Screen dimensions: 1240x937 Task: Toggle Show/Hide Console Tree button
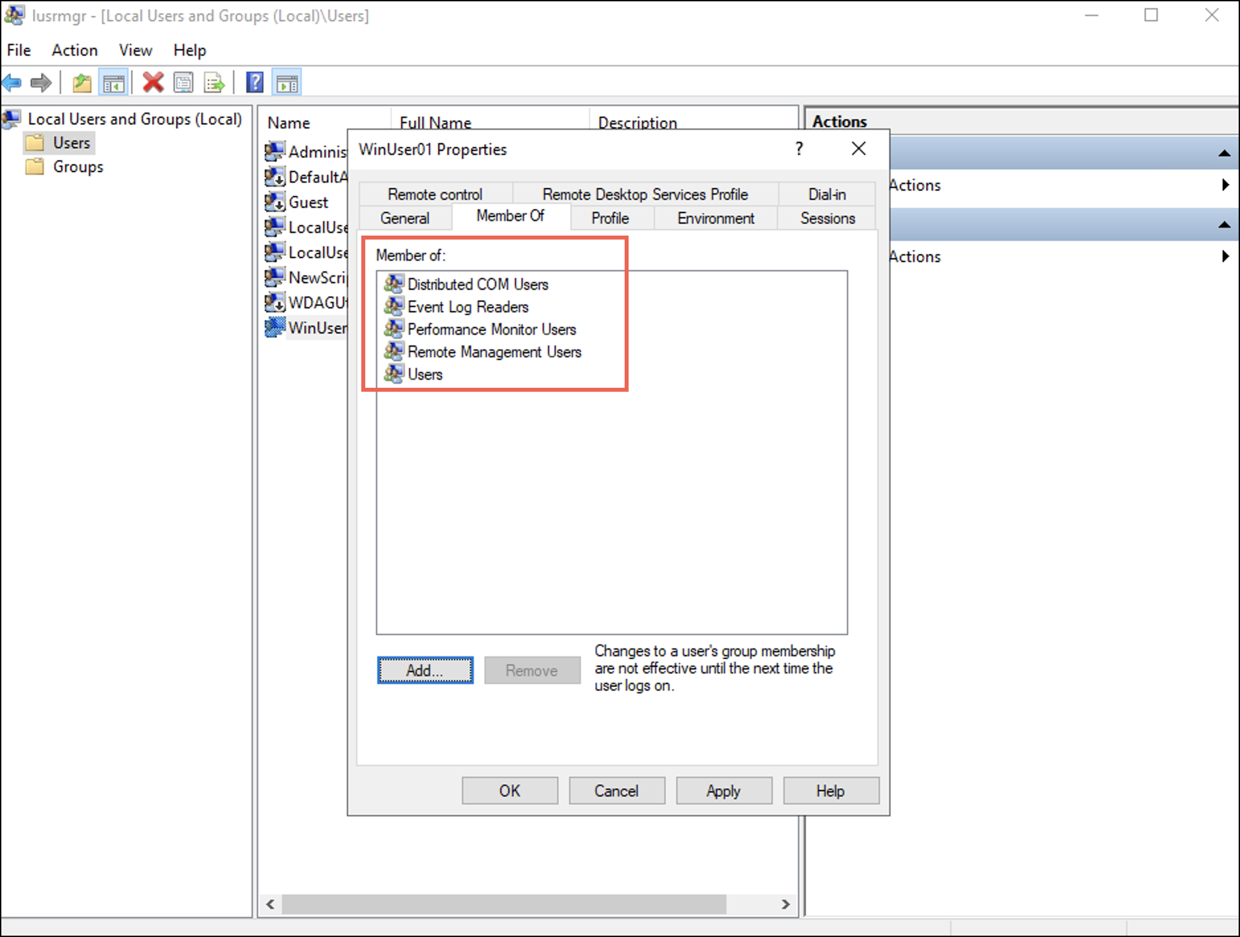pos(113,83)
